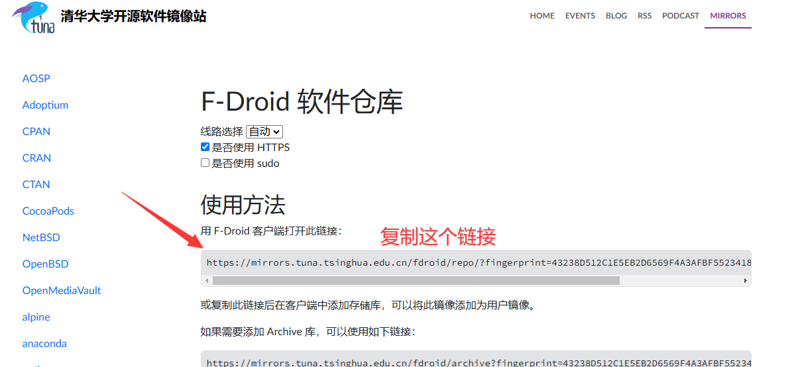Screen dimensions: 804x367
Task: Open the HOME nav item
Action: pyautogui.click(x=542, y=16)
